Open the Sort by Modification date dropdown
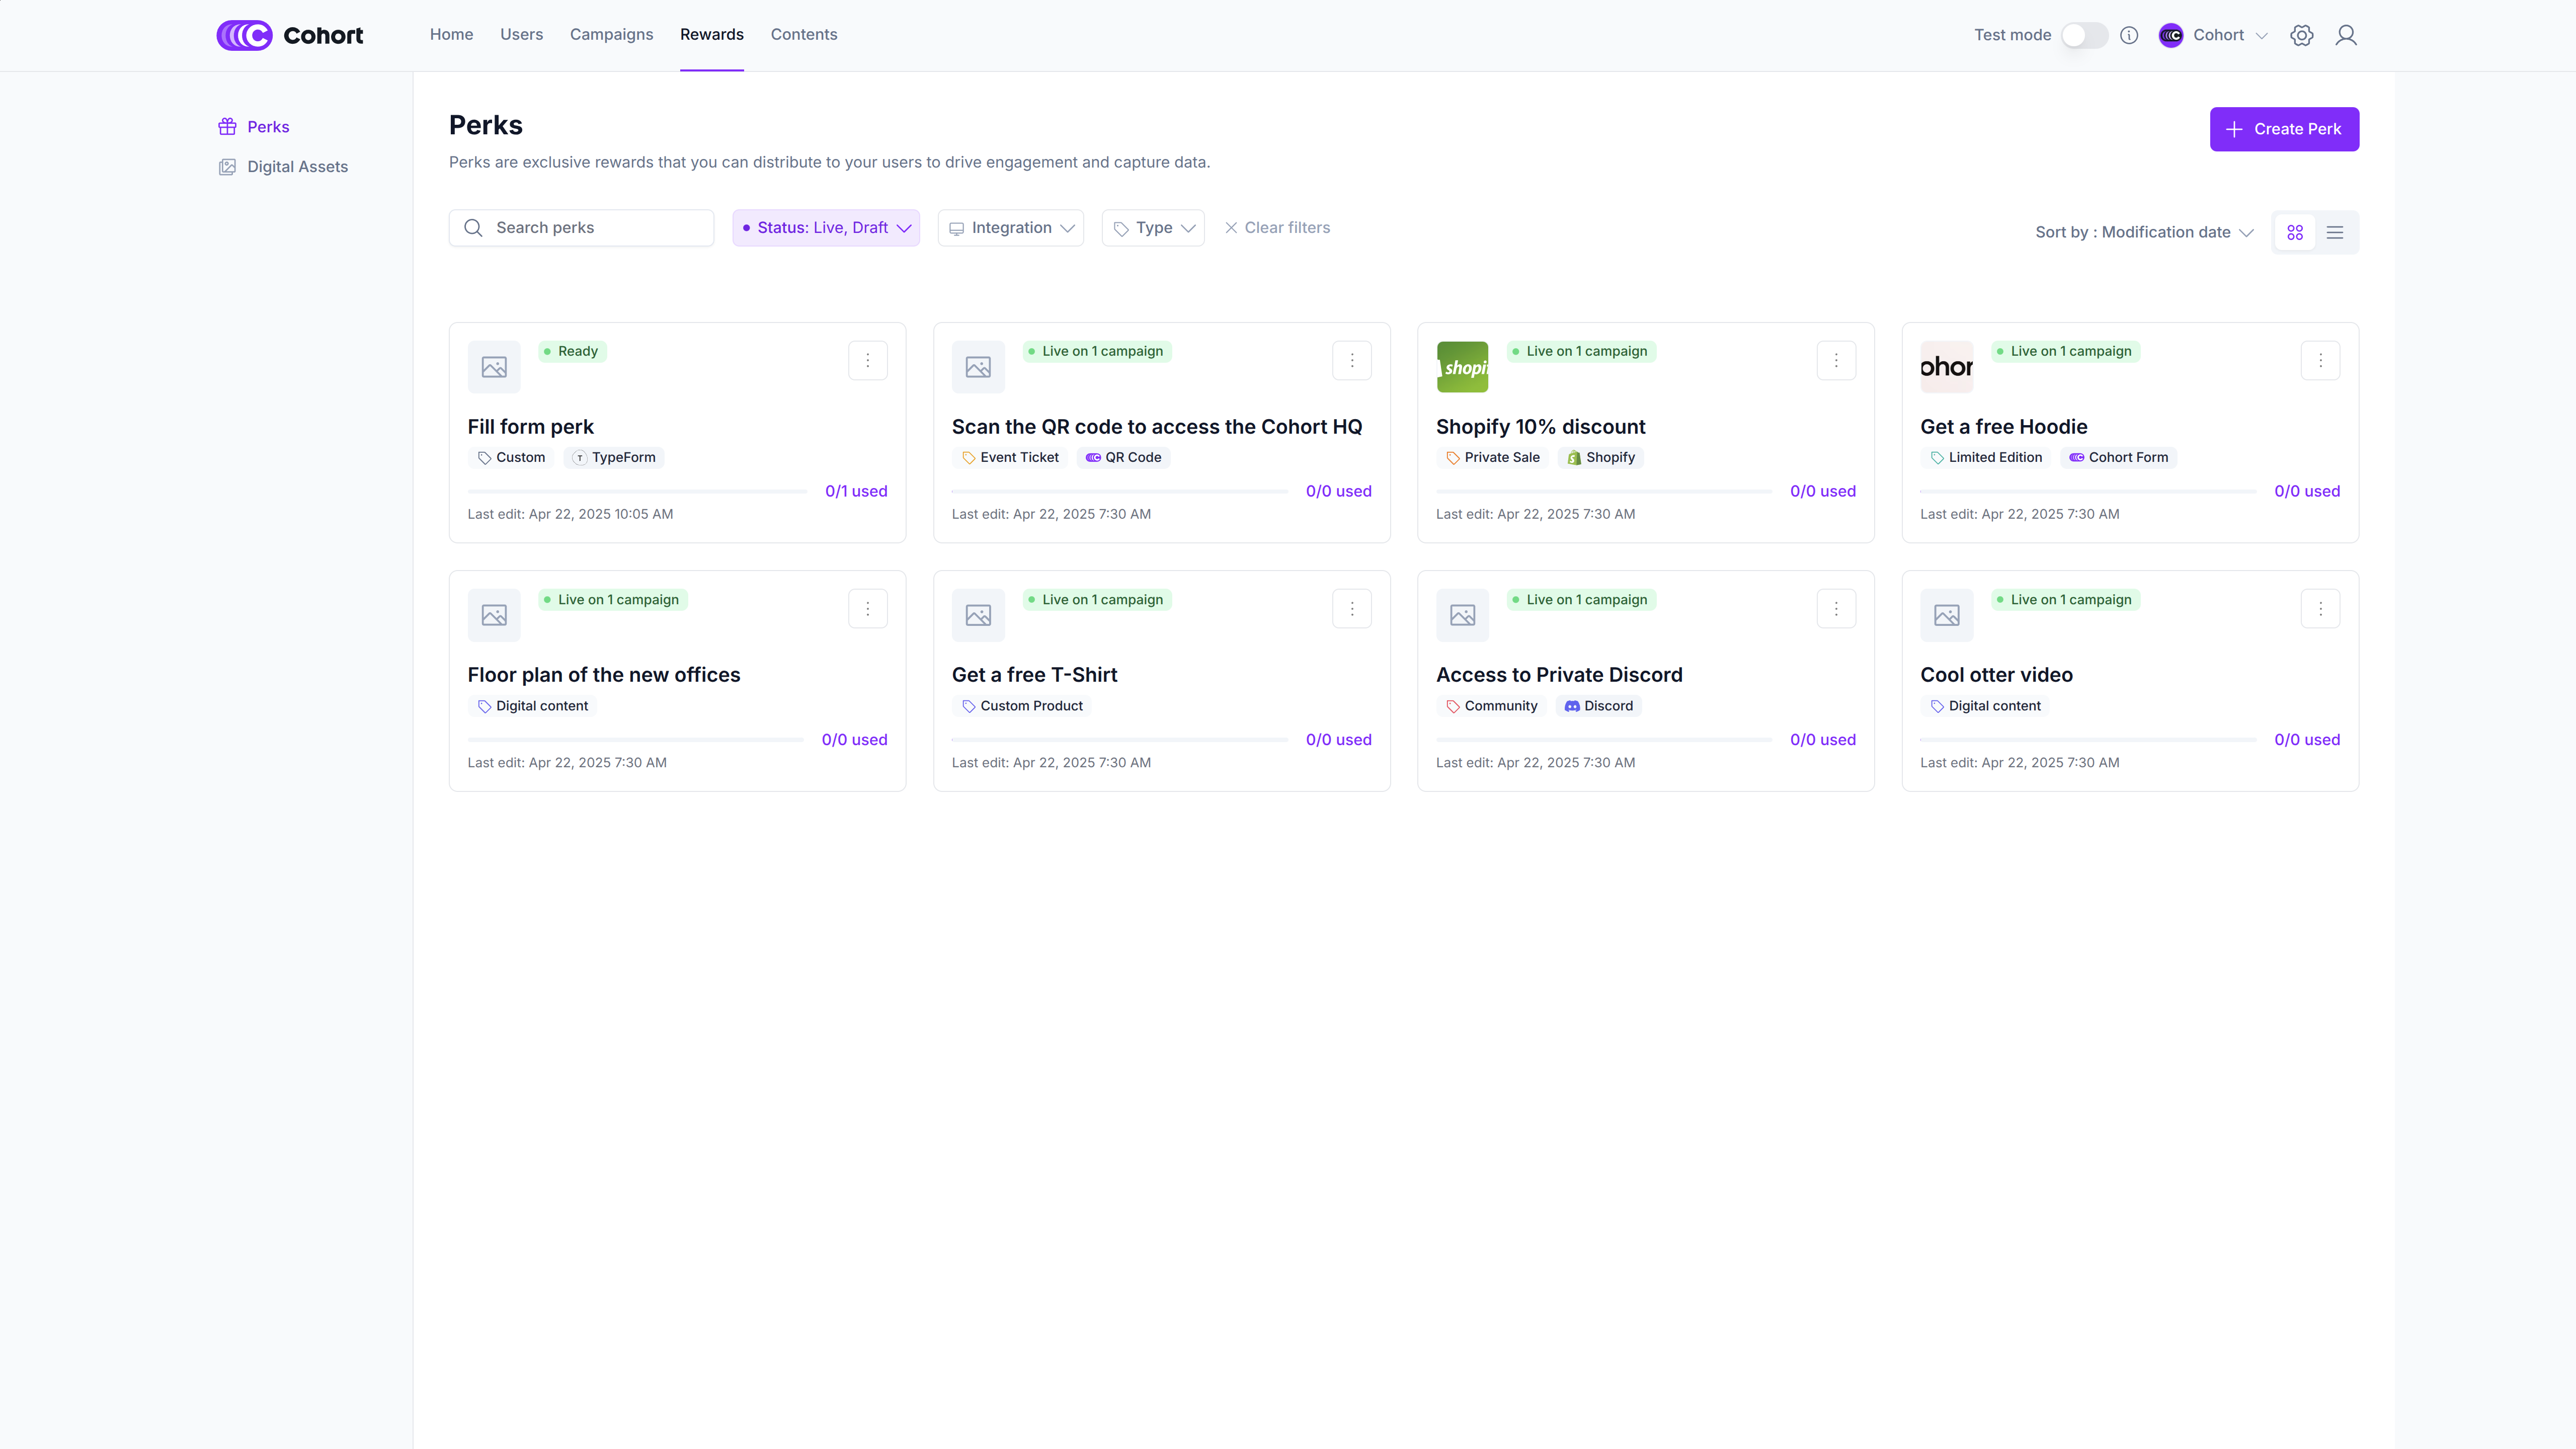The width and height of the screenshot is (2576, 1449). 2144,232
